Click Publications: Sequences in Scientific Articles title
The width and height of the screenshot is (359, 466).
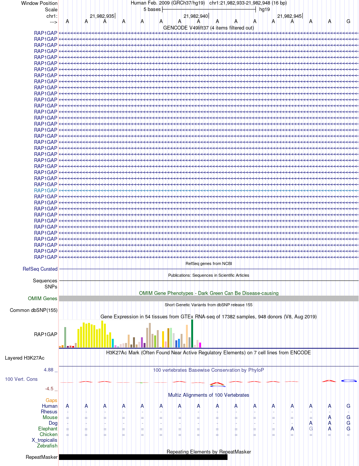tap(209, 275)
